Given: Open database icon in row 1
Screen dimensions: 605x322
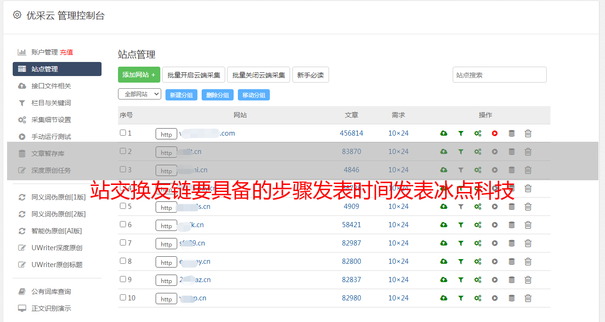Looking at the screenshot, I should 511,133.
